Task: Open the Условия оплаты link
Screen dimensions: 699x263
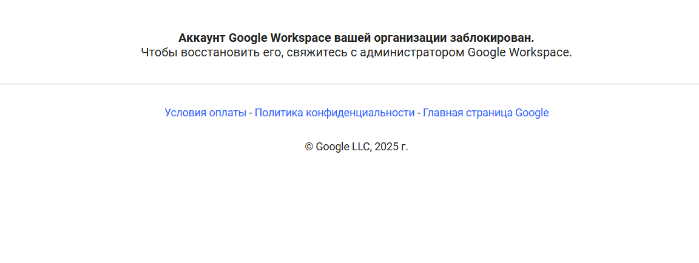Action: pyautogui.click(x=205, y=113)
